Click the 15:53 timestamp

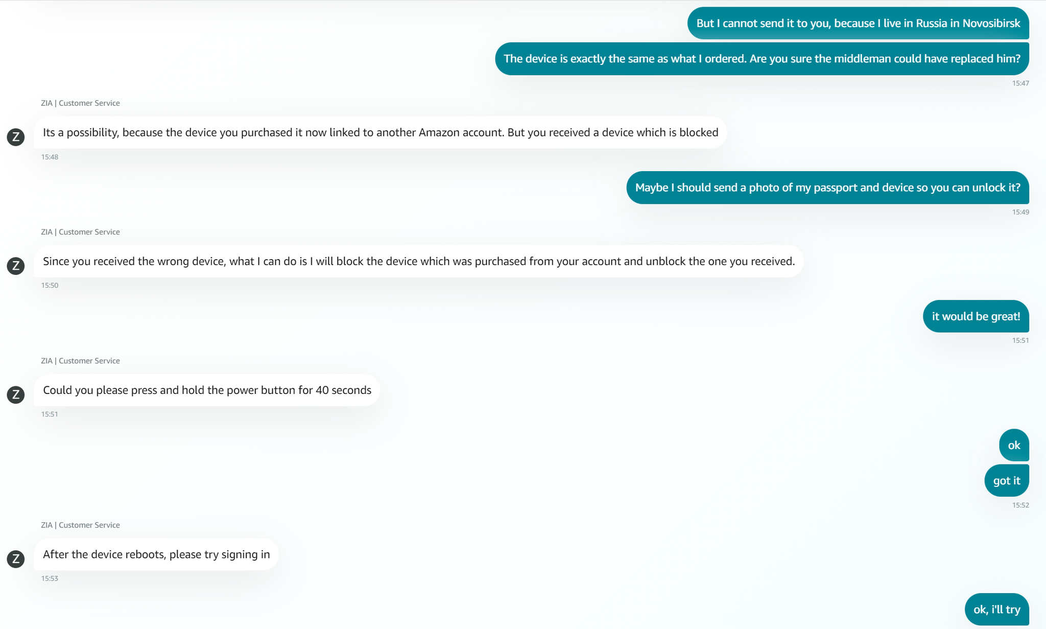pyautogui.click(x=50, y=578)
